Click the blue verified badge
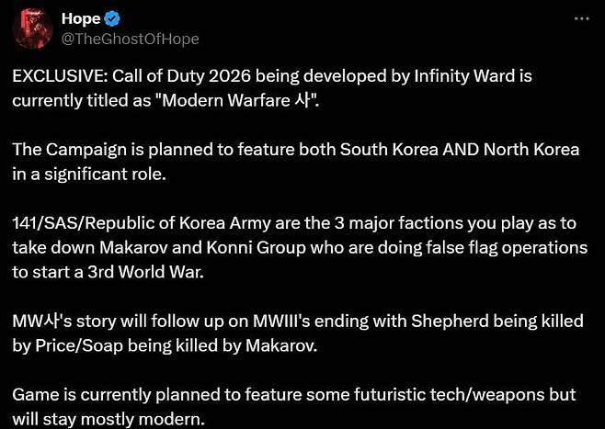This screenshot has width=605, height=429. (x=114, y=19)
